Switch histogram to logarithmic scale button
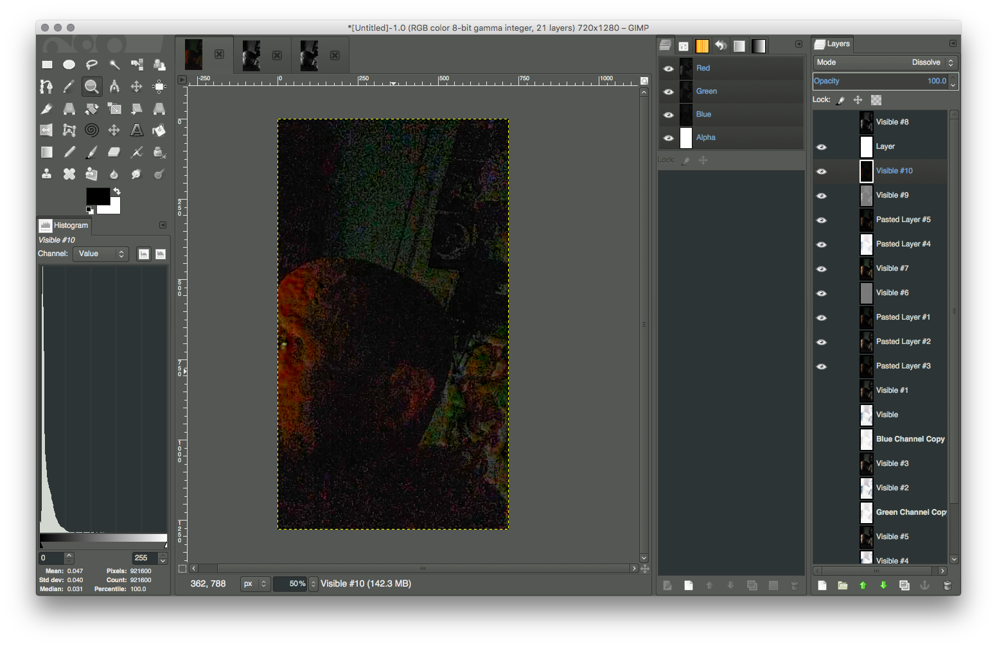Viewport: 997px width, 647px height. click(161, 254)
